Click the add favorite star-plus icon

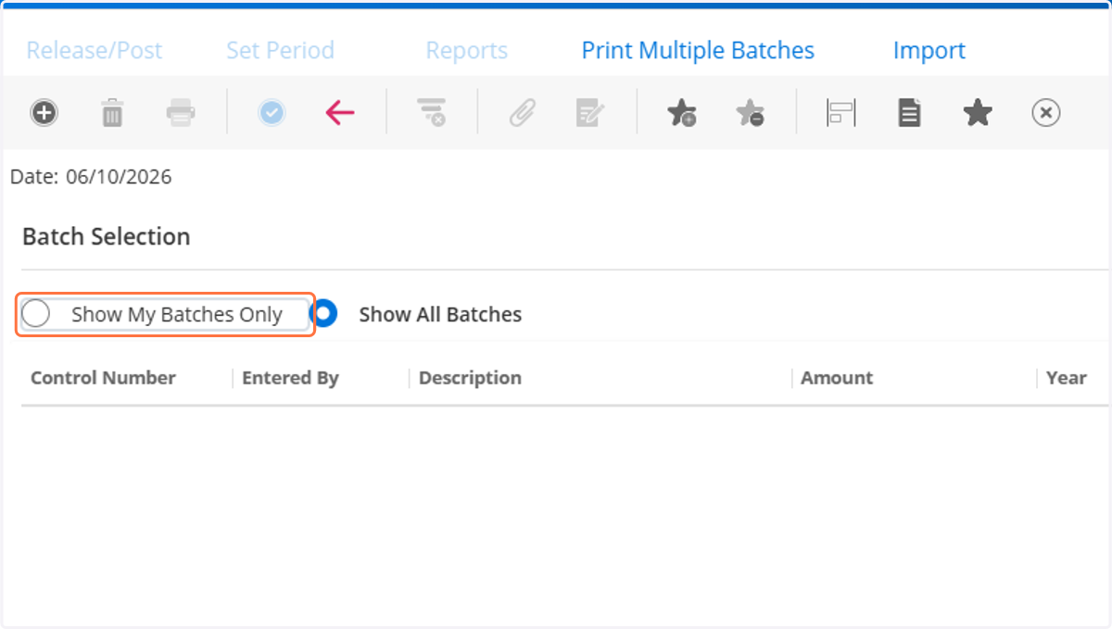click(681, 113)
